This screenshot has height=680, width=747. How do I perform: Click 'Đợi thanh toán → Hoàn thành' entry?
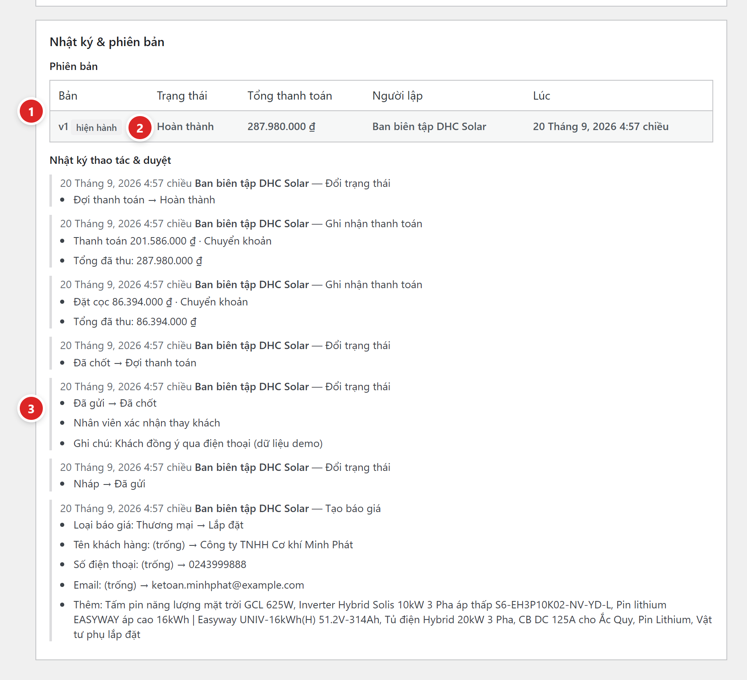pos(144,200)
